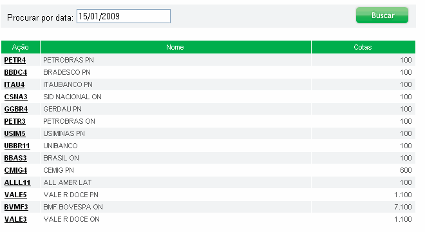The image size is (425, 232).
Task: Select the name PETROBRAS PN
Action: (68, 60)
